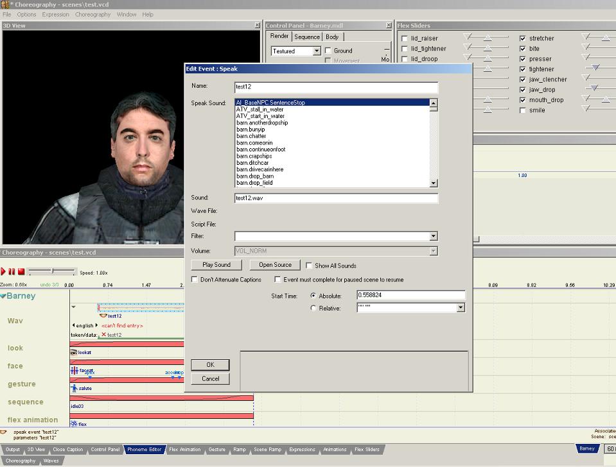Click Speak Sound list scroll up arrow
Image resolution: width=616 pixels, height=467 pixels.
(x=434, y=103)
